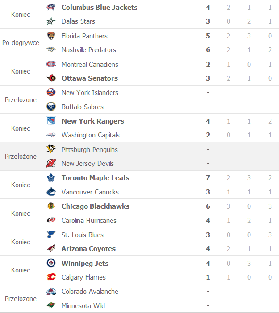The height and width of the screenshot is (313, 279).
Task: Click 'Przełożone' status for Islanders–Sabres game
Action: (x=21, y=100)
